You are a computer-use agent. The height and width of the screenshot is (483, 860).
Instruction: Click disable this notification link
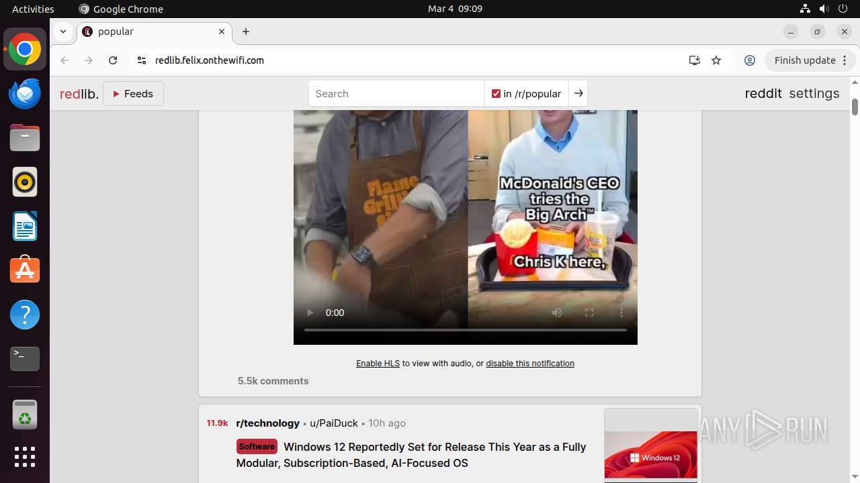pyautogui.click(x=530, y=364)
